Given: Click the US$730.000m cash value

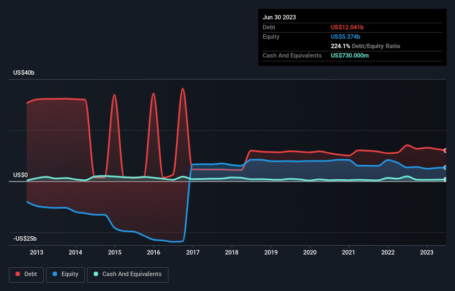Looking at the screenshot, I should coord(350,55).
